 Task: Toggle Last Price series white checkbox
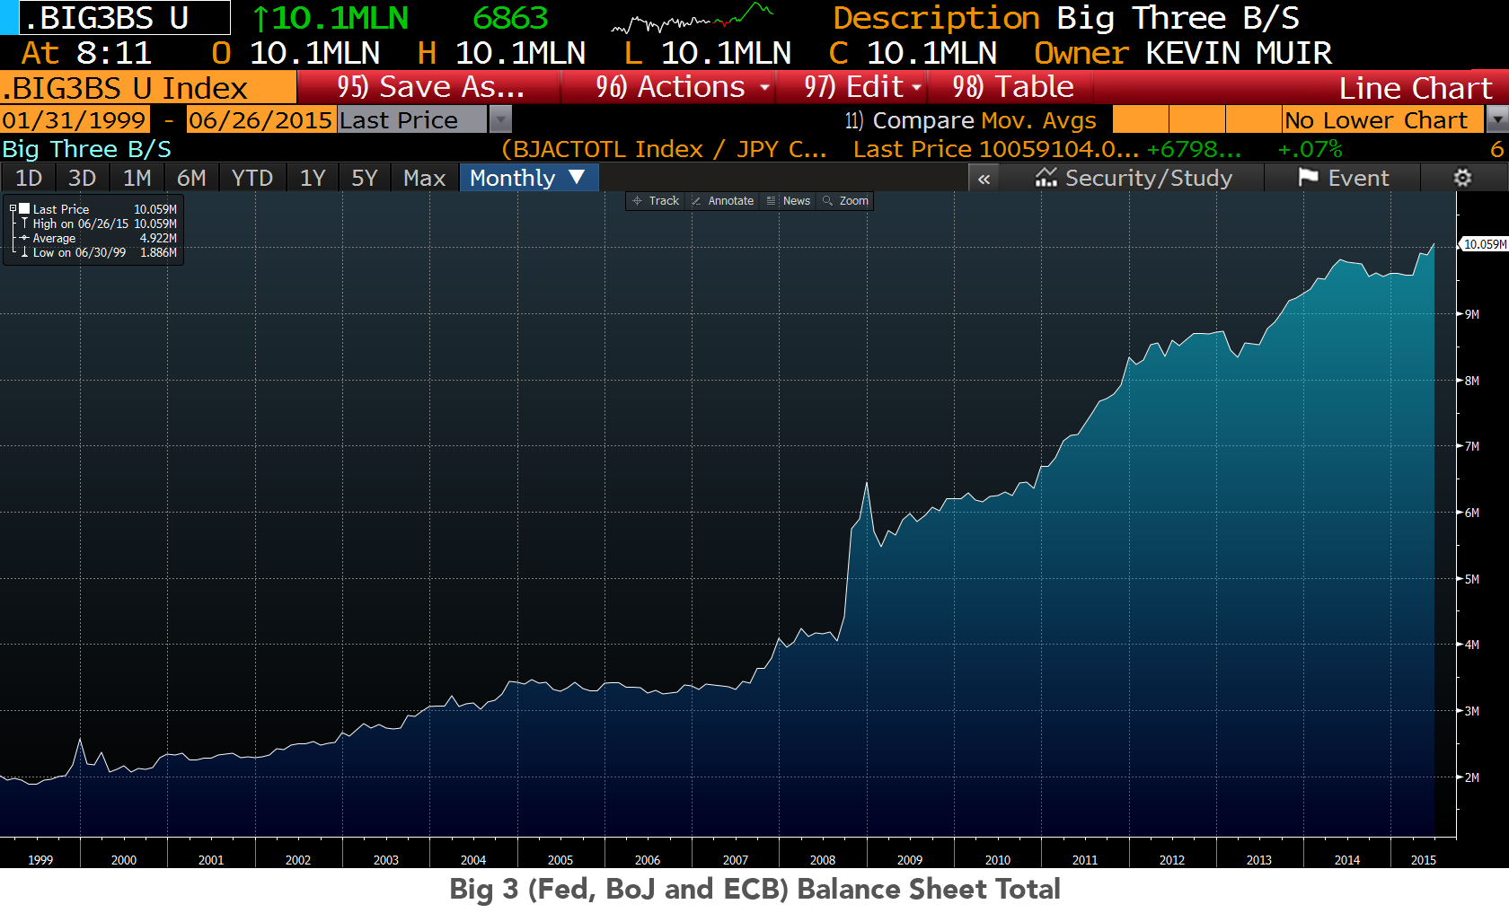point(25,208)
